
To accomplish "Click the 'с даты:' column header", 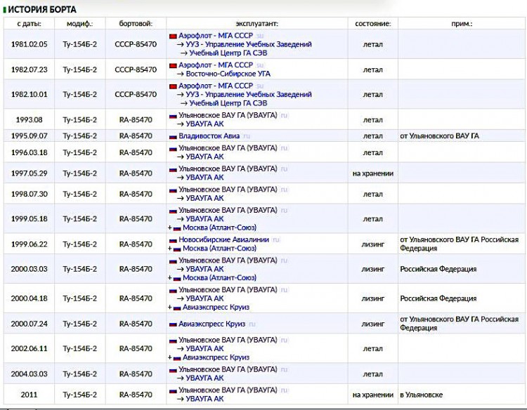I will [x=30, y=24].
